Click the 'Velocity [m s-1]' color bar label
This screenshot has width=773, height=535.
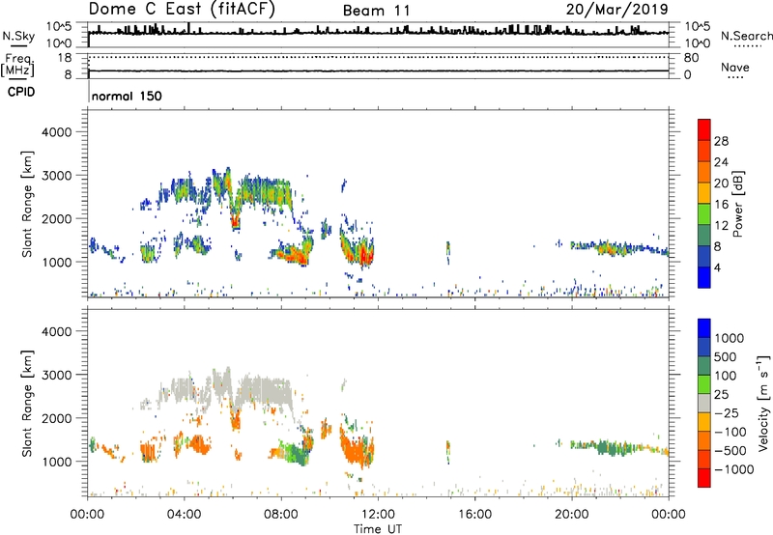click(763, 403)
